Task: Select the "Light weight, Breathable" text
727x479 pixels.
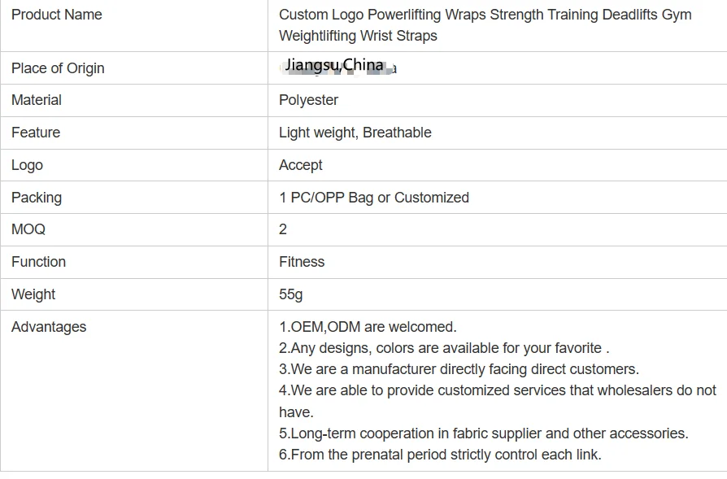Action: [x=355, y=133]
